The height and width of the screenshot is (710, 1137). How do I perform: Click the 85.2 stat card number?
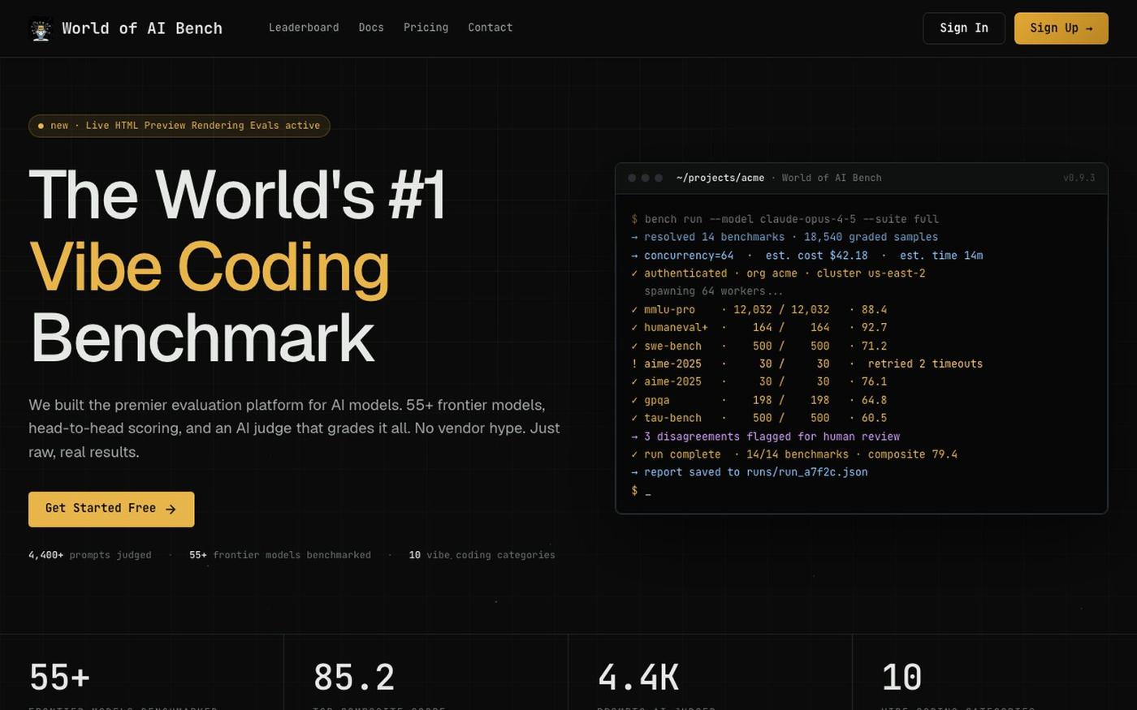pos(354,678)
